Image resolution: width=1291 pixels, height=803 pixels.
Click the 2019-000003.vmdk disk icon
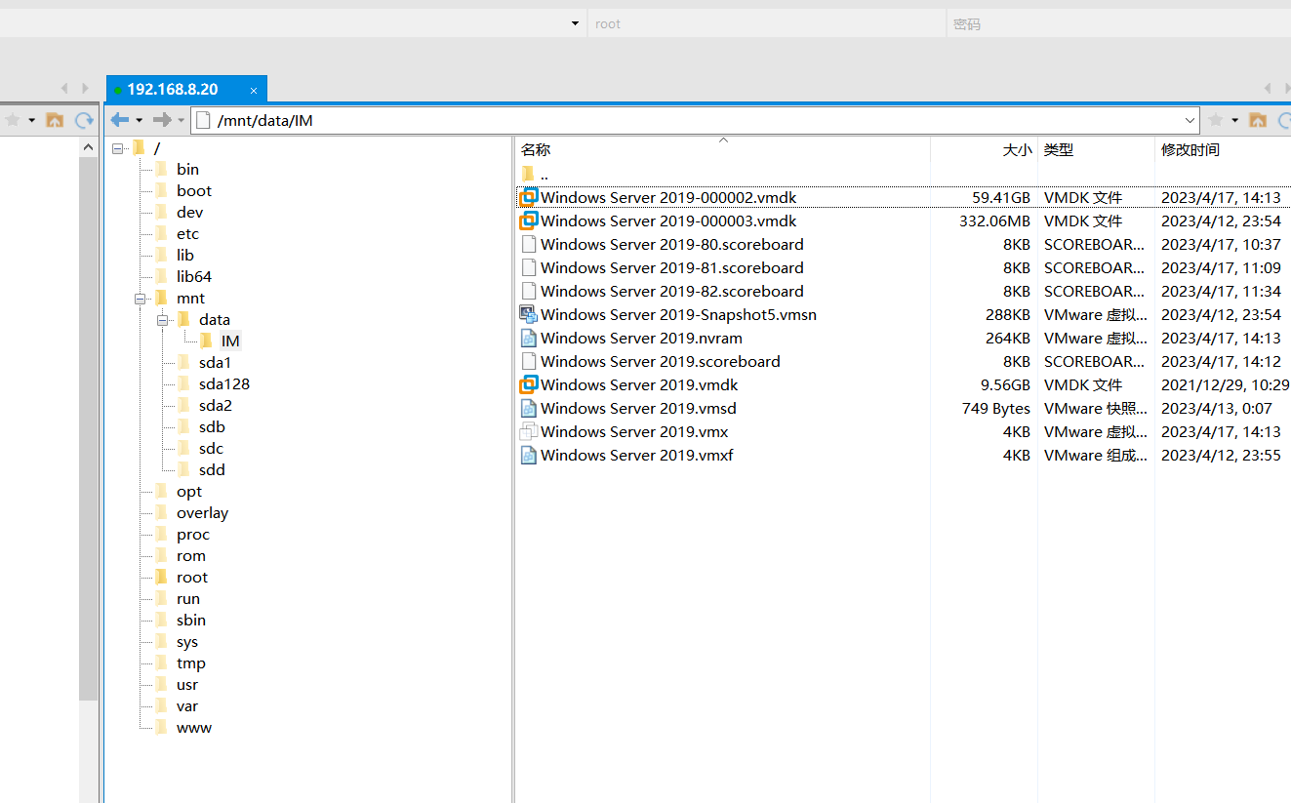pyautogui.click(x=528, y=221)
